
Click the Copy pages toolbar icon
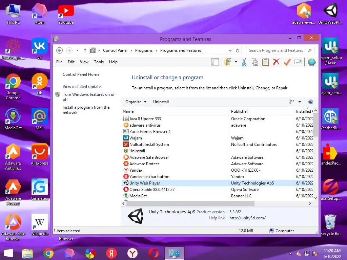click(x=255, y=62)
